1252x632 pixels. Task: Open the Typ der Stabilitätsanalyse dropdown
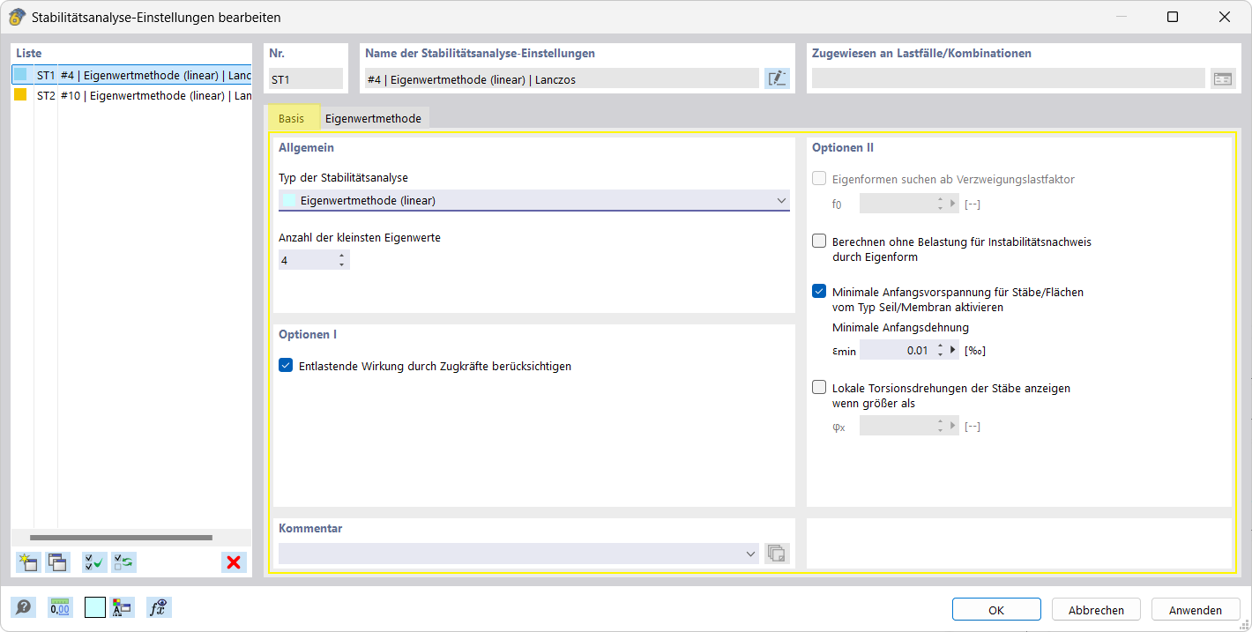pos(781,200)
